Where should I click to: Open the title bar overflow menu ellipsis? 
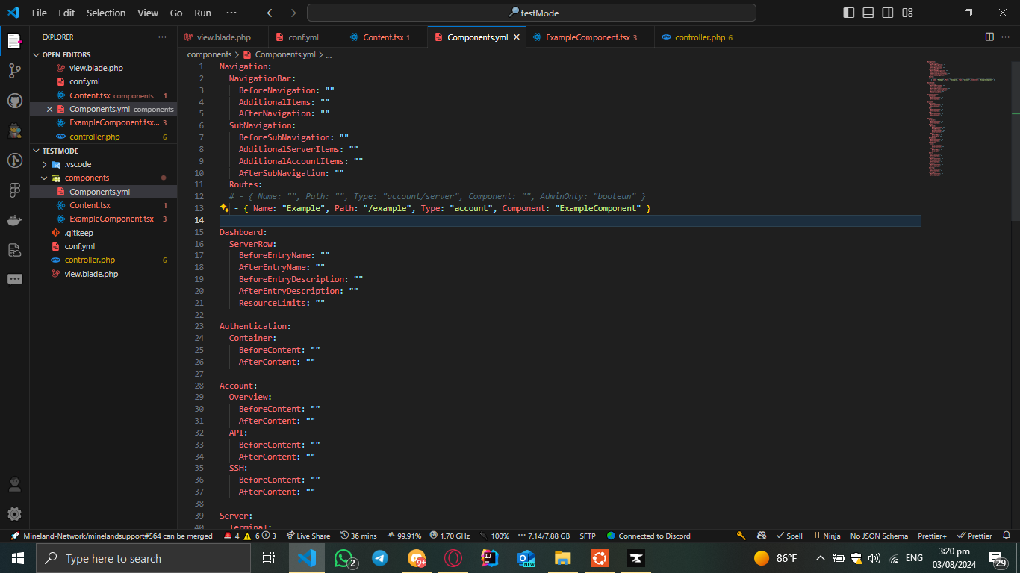tap(231, 13)
